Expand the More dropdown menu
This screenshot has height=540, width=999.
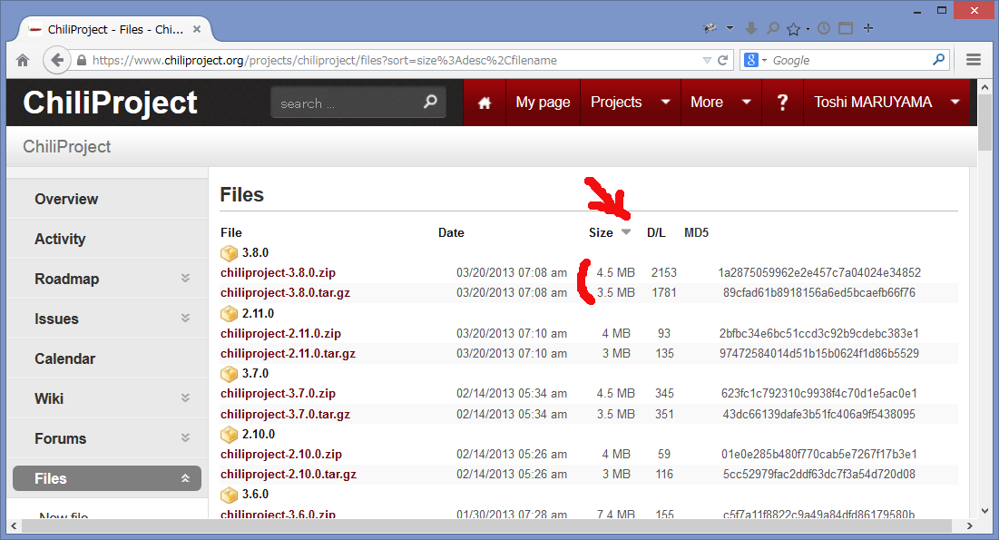tap(747, 103)
